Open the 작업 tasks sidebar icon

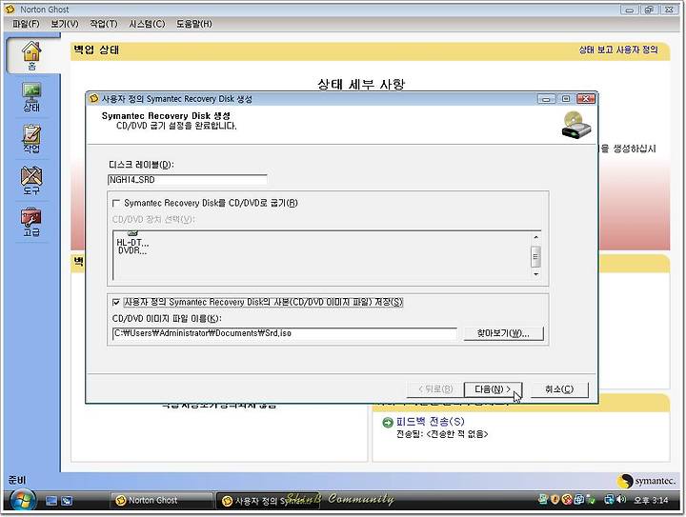pyautogui.click(x=31, y=139)
